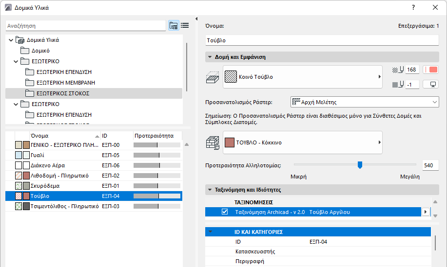Click the brick surface material icon

click(x=213, y=142)
